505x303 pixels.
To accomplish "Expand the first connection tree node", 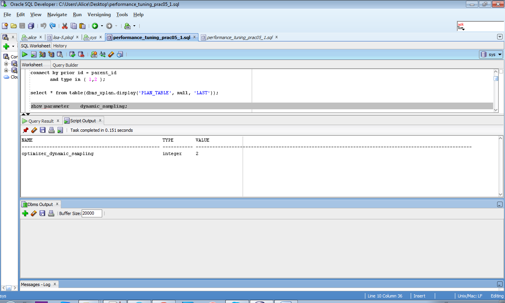I will 6,64.
